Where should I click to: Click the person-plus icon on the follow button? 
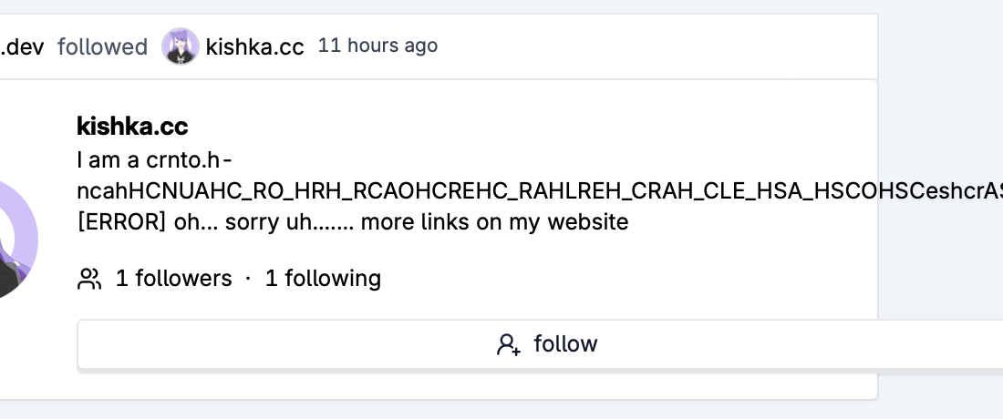(509, 344)
